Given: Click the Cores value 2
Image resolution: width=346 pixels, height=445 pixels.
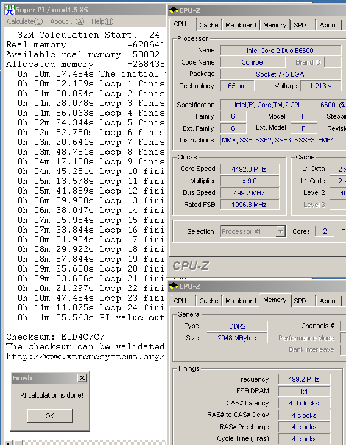Looking at the screenshot, I should click(325, 231).
